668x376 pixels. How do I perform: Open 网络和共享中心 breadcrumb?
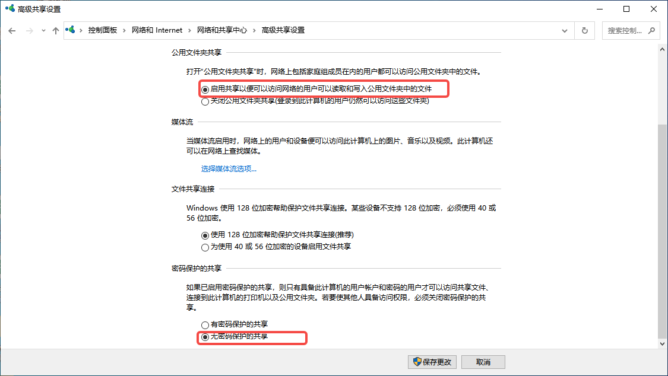tap(222, 30)
